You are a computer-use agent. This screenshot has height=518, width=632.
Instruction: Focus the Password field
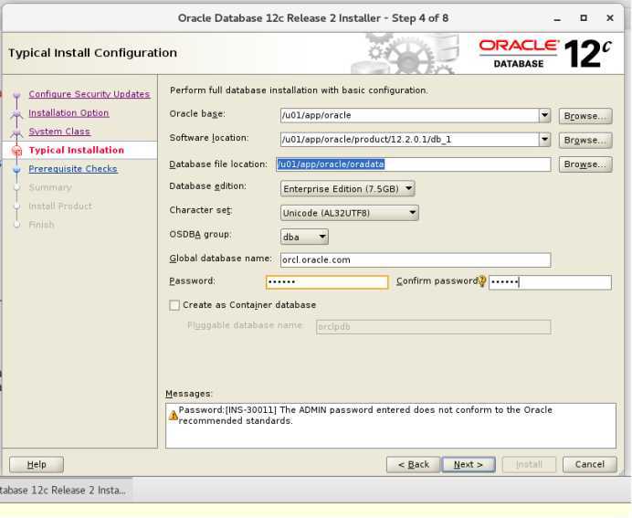point(327,282)
